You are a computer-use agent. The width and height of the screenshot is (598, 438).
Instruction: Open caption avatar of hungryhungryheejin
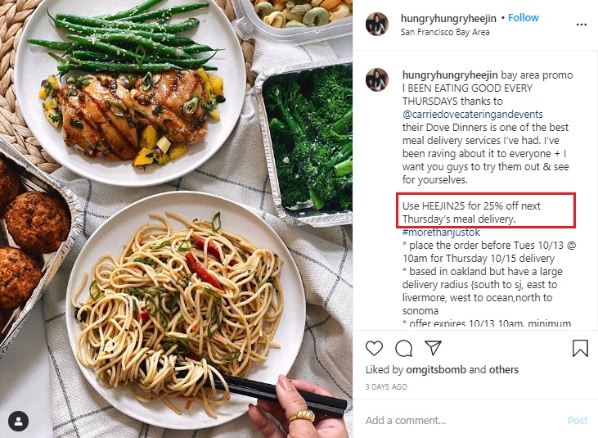point(377,79)
